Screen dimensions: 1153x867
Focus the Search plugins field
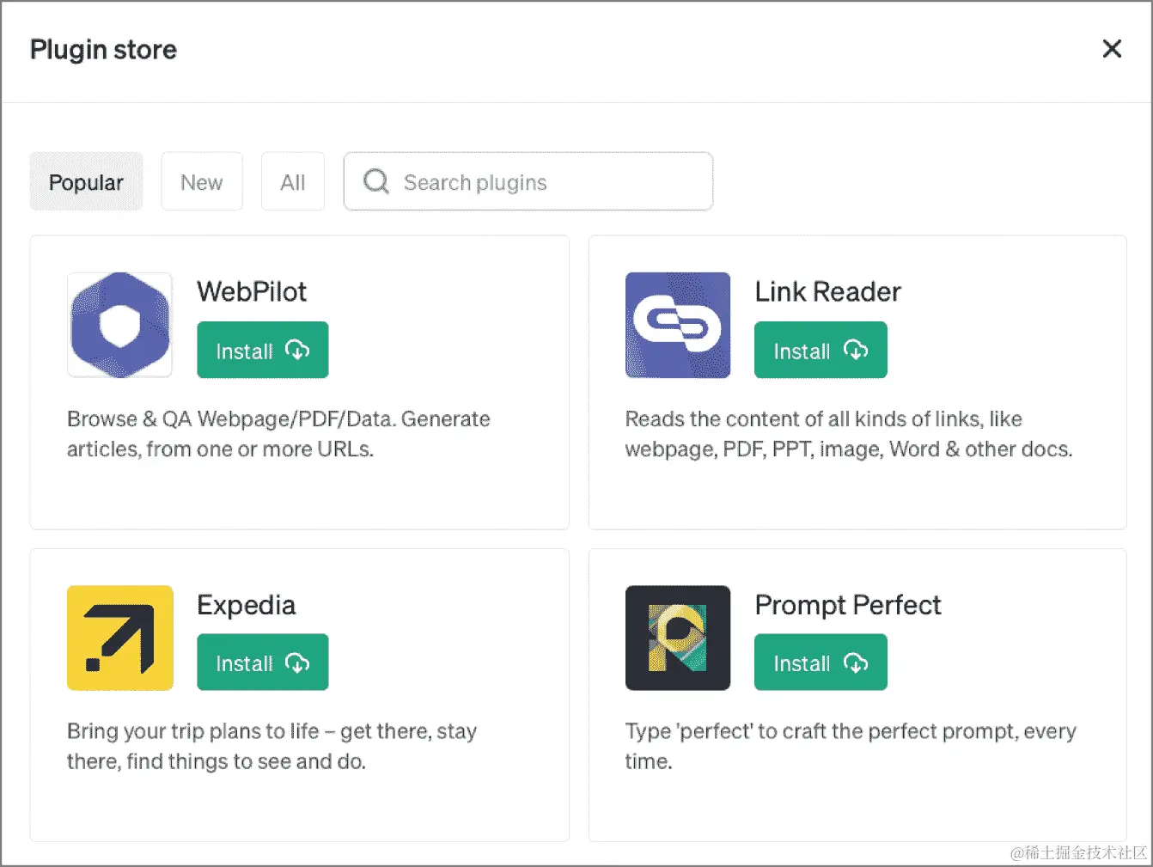[528, 181]
